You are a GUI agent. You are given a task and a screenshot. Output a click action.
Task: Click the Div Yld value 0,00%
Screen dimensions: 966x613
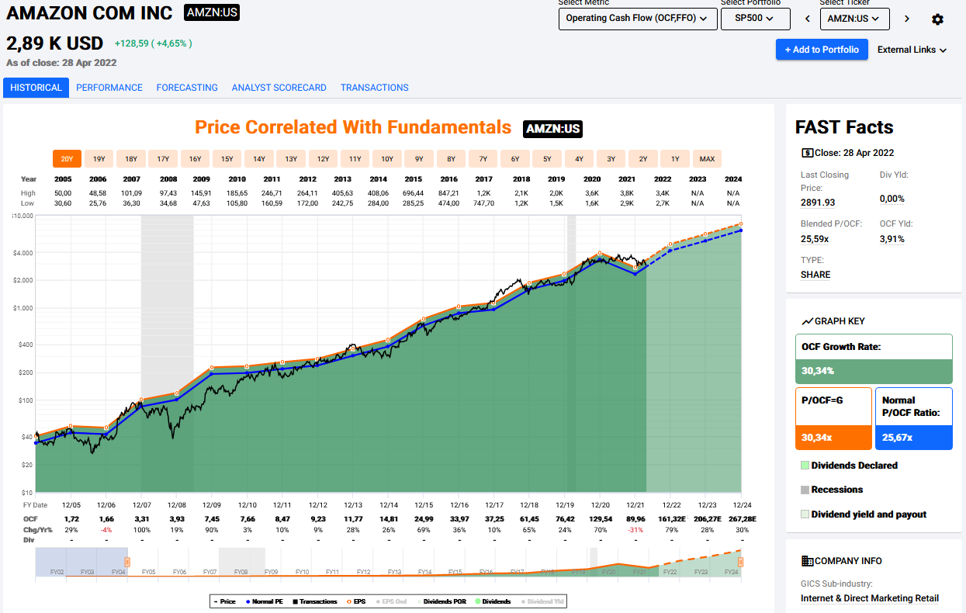point(892,199)
